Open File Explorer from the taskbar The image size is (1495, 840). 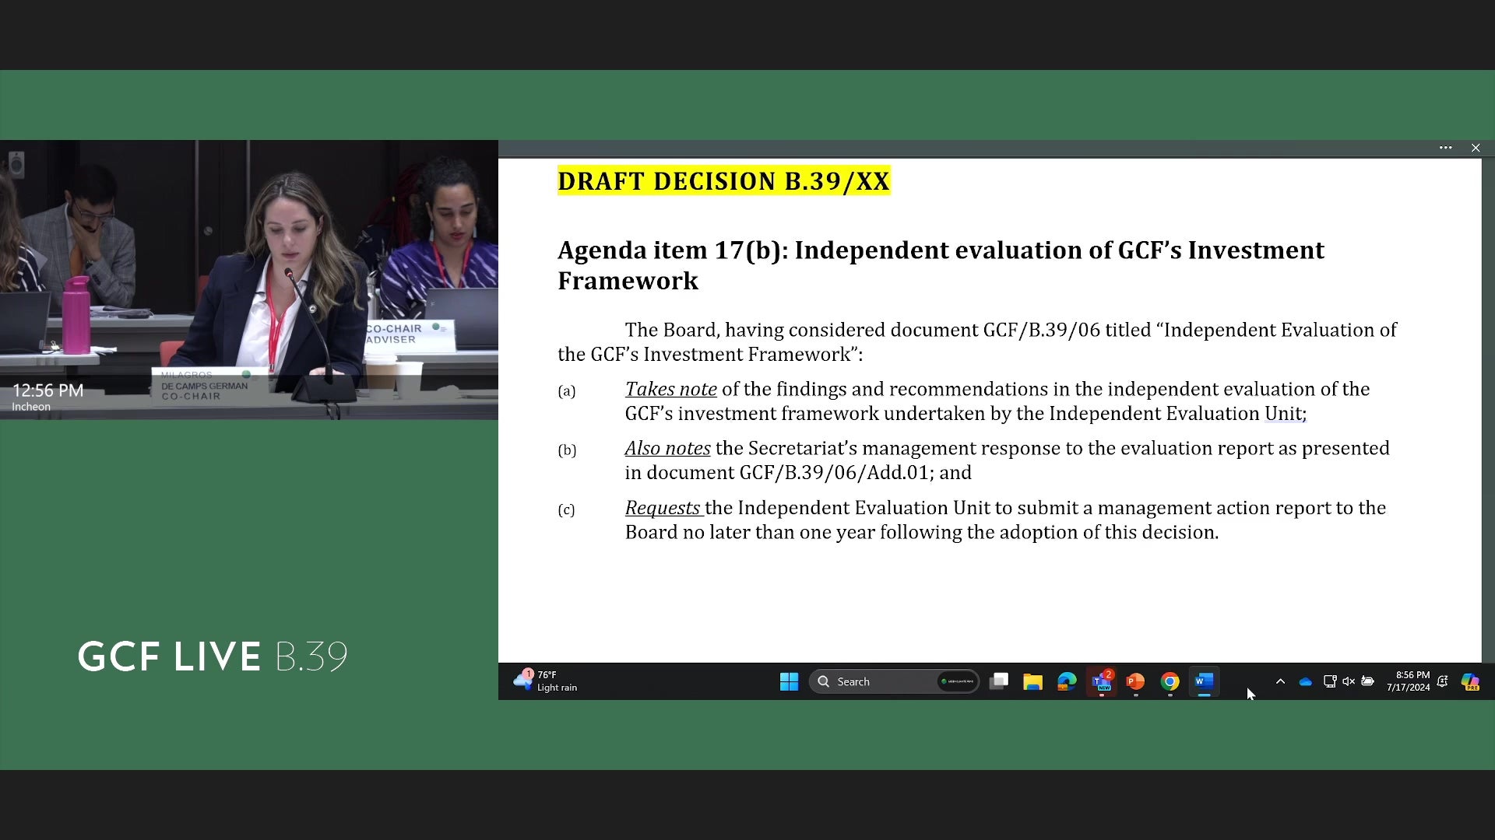click(1032, 681)
